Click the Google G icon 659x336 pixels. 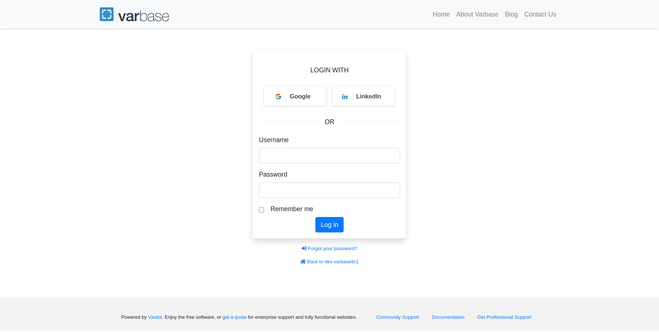(x=279, y=96)
